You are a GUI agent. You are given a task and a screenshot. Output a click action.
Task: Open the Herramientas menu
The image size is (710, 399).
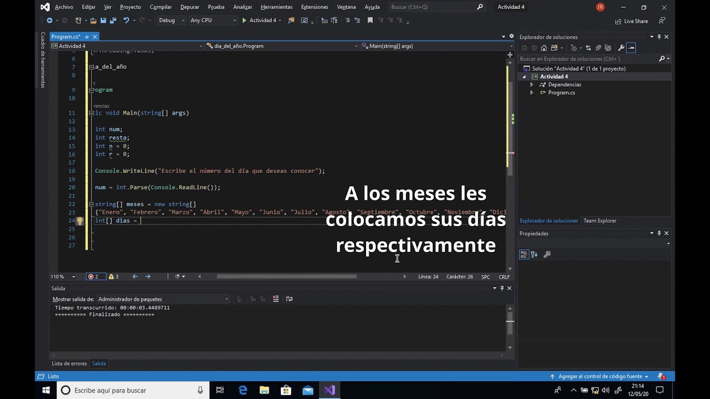(x=276, y=7)
